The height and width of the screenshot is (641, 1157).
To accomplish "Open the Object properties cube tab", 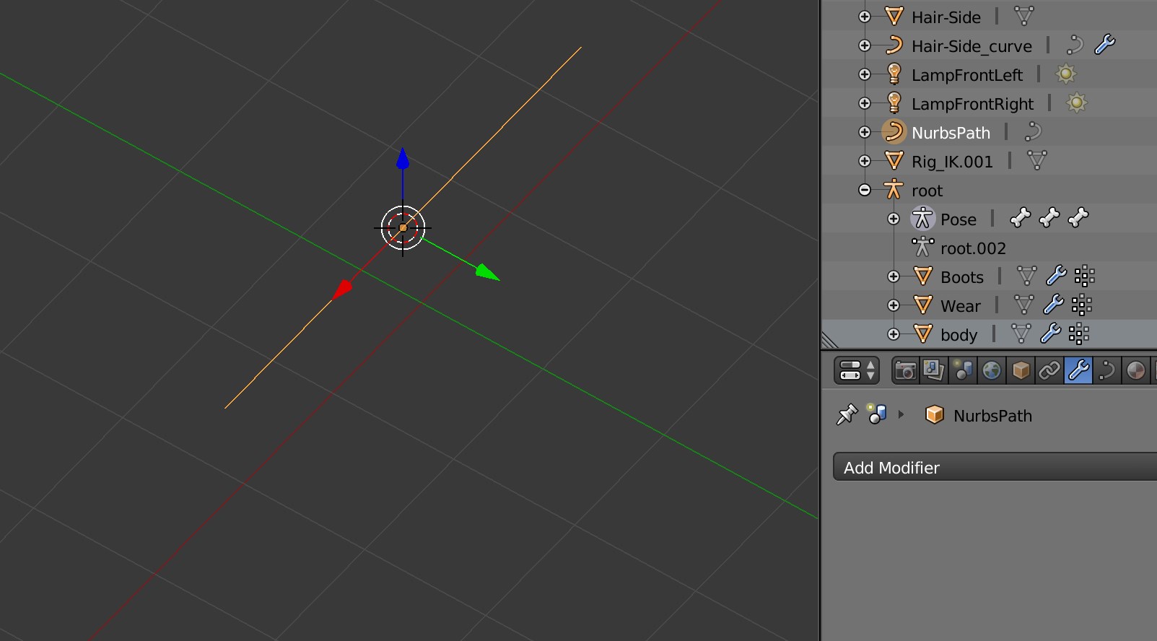I will point(1021,371).
